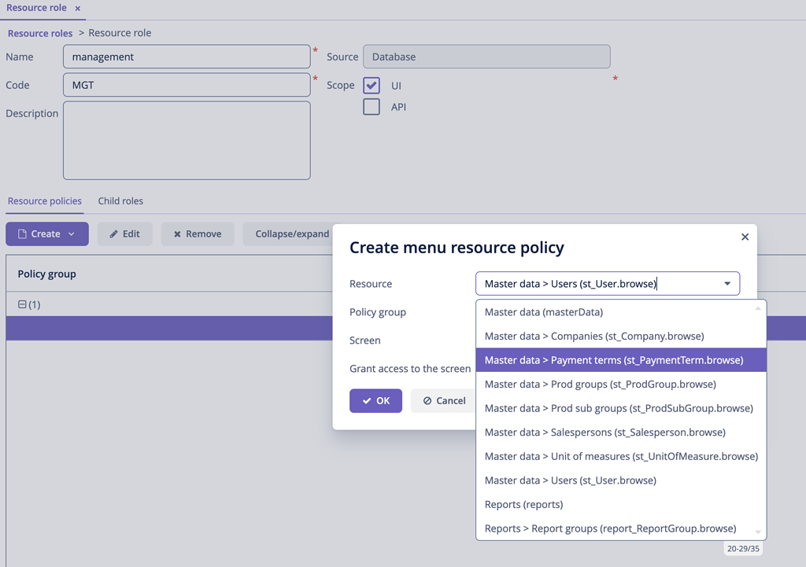Open the Resource roles breadcrumb link
This screenshot has height=567, width=806.
pos(40,33)
